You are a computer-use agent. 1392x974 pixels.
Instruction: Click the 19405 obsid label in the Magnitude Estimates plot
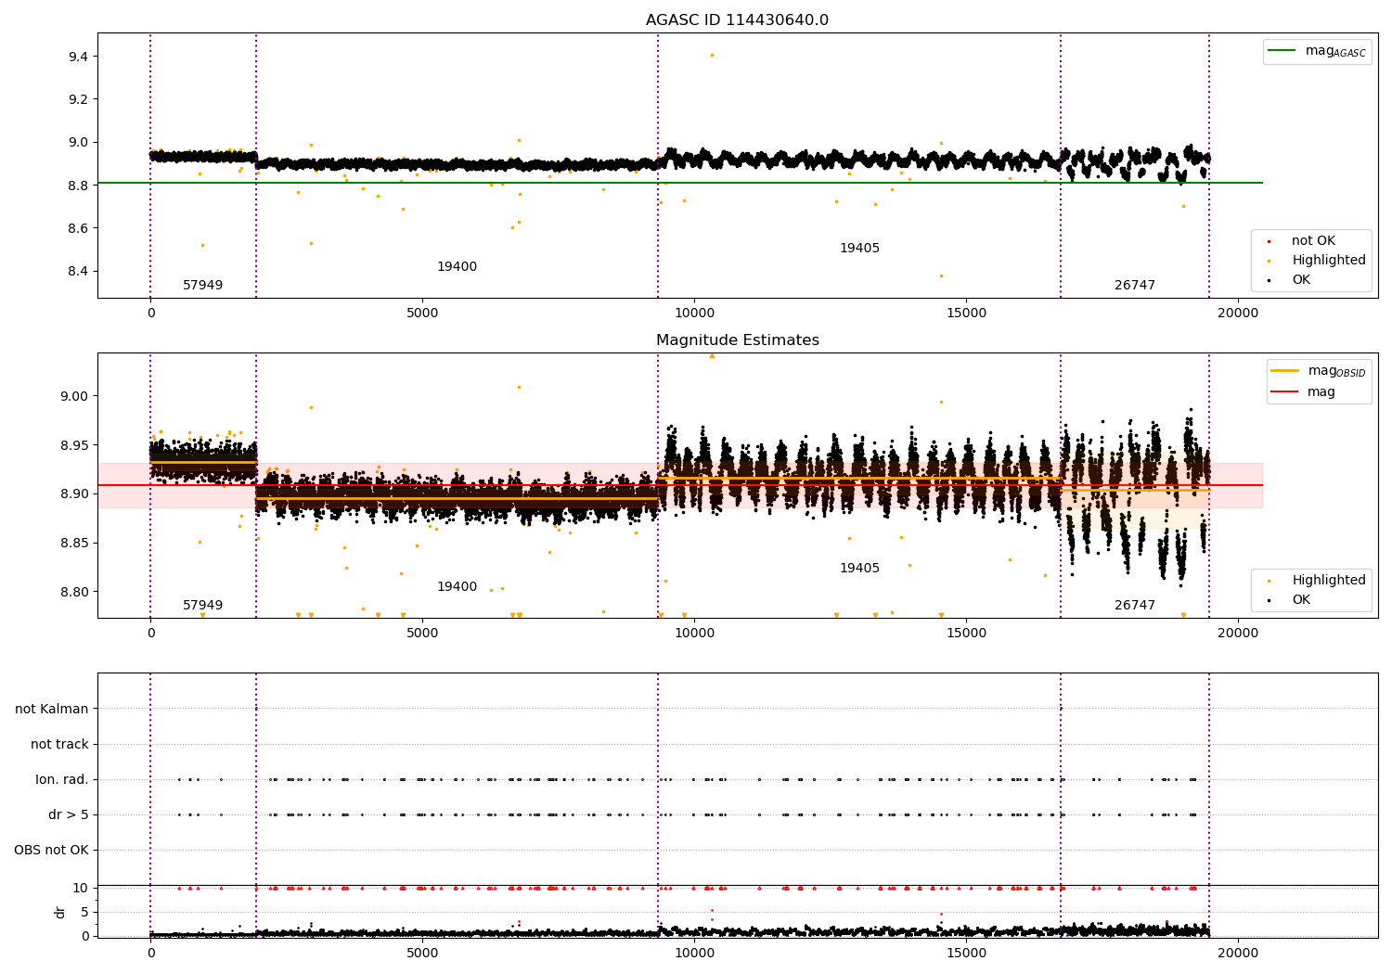[x=859, y=569]
